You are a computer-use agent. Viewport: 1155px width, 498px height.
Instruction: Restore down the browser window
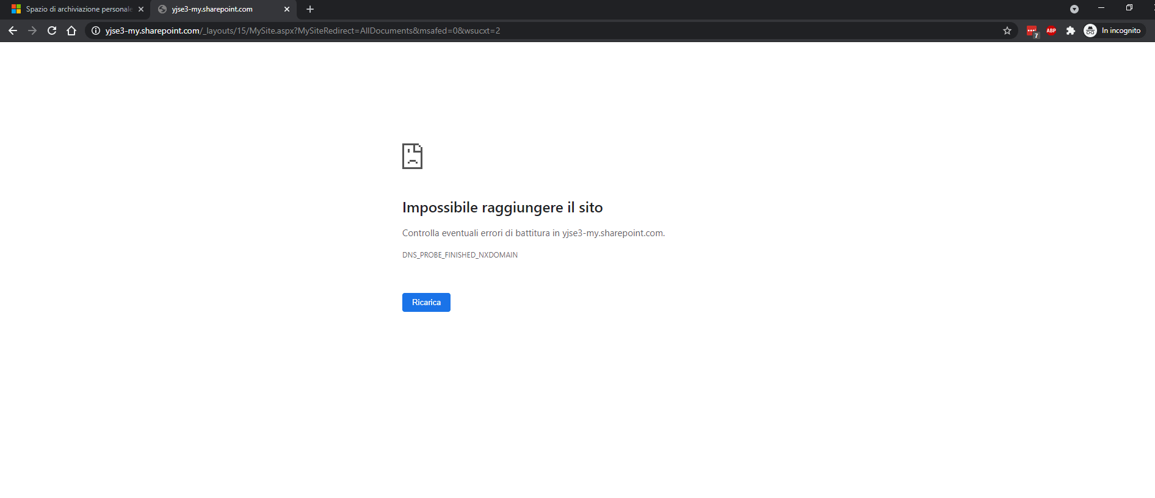coord(1129,8)
